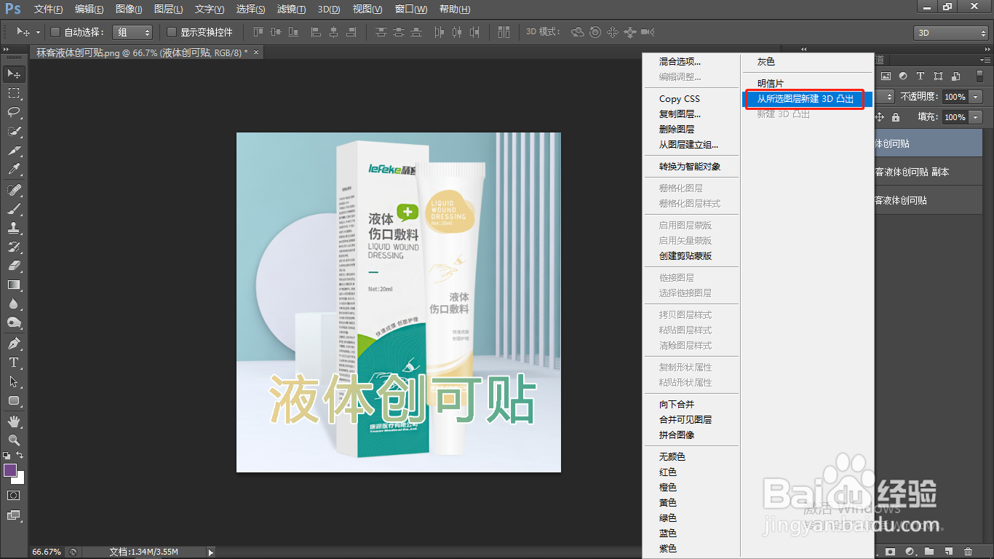Toggle the 自动选择 checkbox

(x=55, y=32)
